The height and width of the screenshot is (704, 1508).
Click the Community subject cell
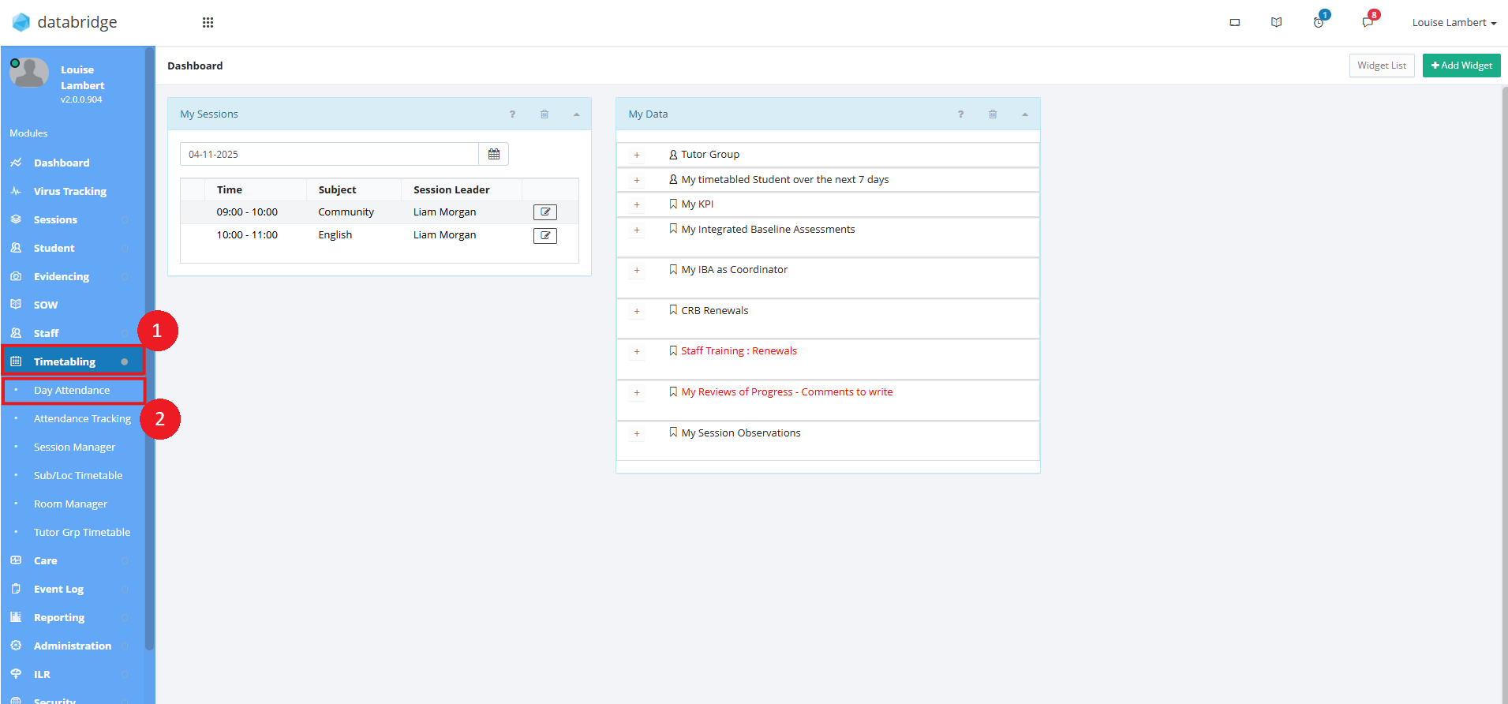coord(346,212)
